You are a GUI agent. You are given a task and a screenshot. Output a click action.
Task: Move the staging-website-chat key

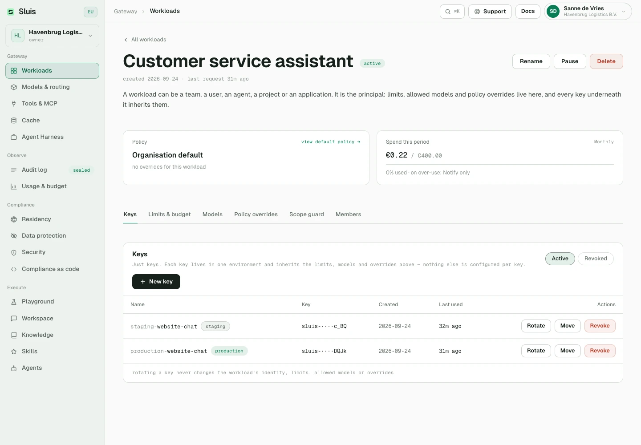[568, 326]
